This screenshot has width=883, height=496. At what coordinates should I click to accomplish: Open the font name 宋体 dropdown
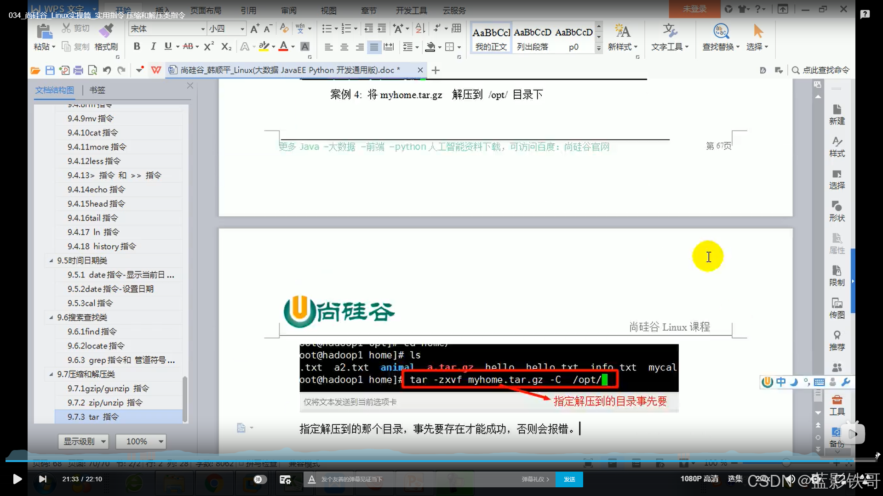203,29
